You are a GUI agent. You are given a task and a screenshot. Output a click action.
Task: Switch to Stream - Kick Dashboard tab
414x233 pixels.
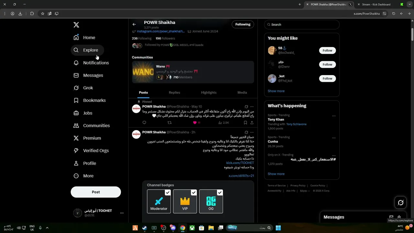(x=376, y=5)
